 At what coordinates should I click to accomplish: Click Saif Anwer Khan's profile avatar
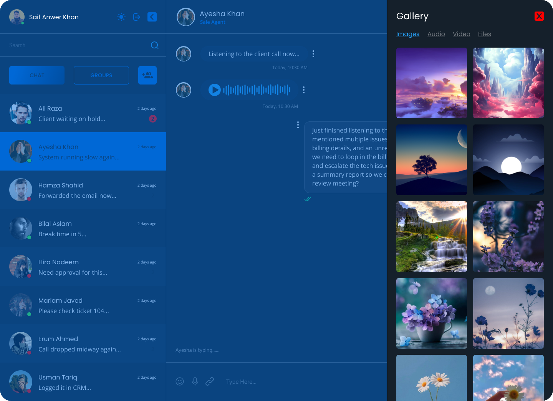coord(17,17)
